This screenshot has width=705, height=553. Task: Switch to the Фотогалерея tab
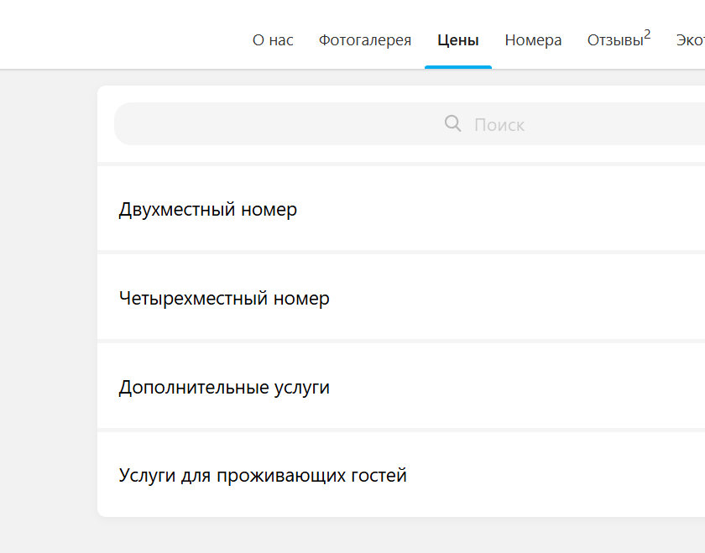(x=365, y=40)
